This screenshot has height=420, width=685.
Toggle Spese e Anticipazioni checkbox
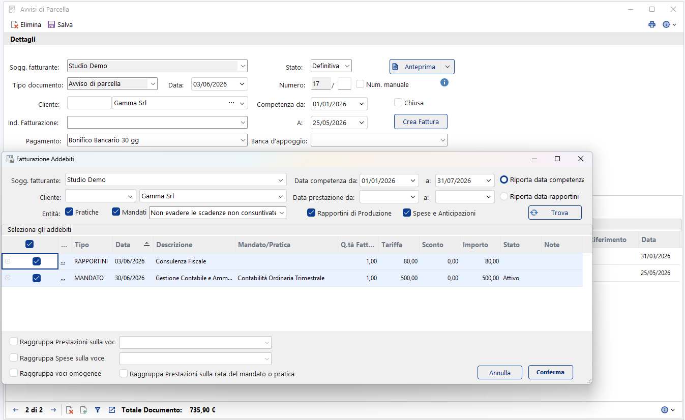[x=407, y=213]
